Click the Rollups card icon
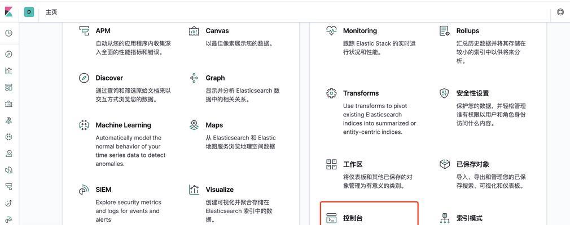The image size is (570, 225). click(x=445, y=31)
